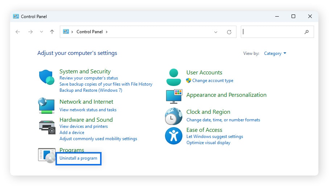Go back with the back arrow
This screenshot has width=330, height=186.
pyautogui.click(x=18, y=32)
